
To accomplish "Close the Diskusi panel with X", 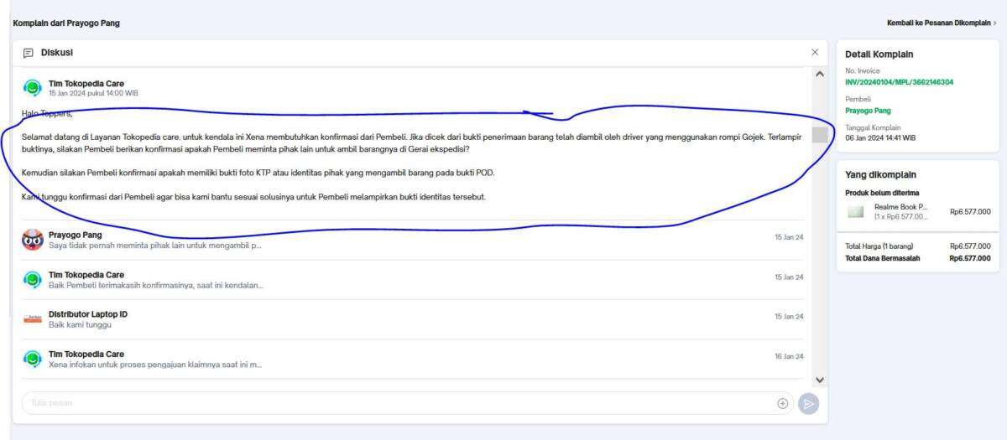I will 815,52.
